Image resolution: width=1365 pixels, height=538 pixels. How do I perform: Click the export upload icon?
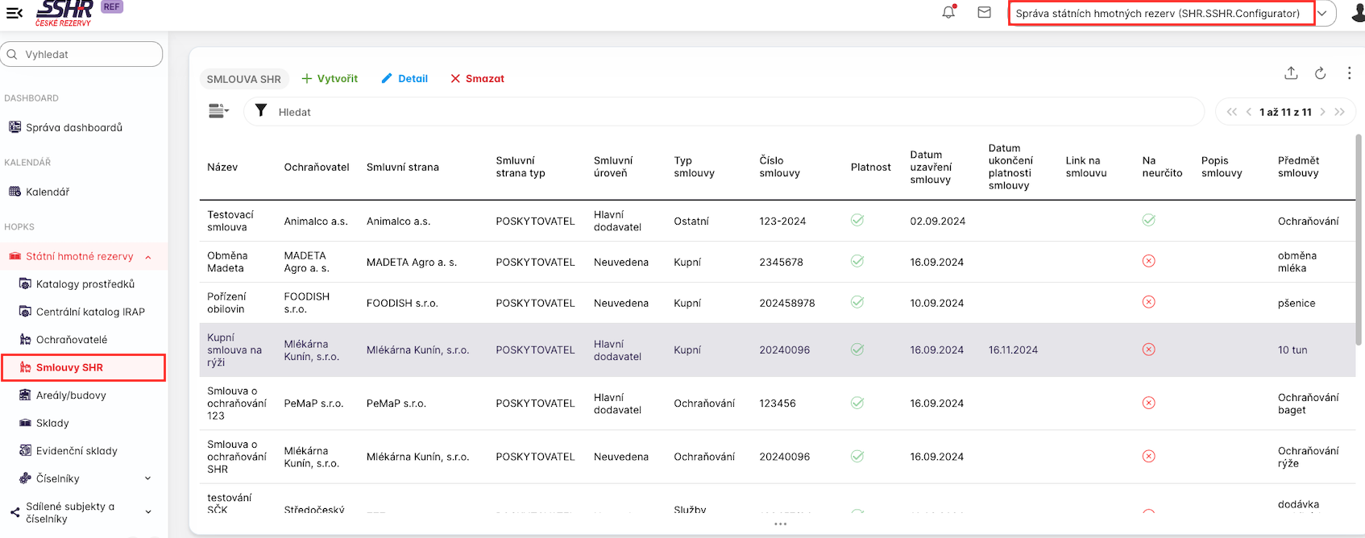(x=1291, y=73)
